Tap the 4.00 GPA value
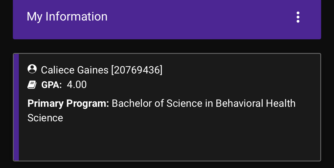The image size is (334, 168). point(77,85)
